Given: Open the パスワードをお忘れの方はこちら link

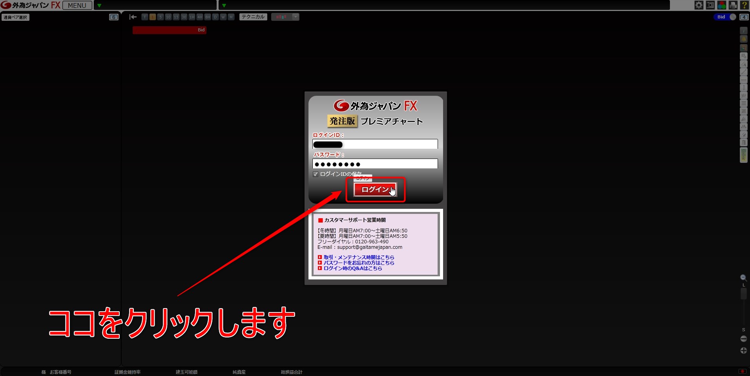Looking at the screenshot, I should pos(359,263).
